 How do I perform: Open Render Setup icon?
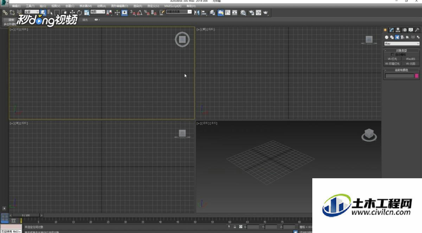[251, 13]
